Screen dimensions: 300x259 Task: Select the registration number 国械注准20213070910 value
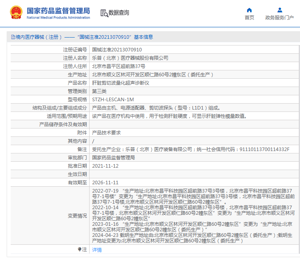117,49
